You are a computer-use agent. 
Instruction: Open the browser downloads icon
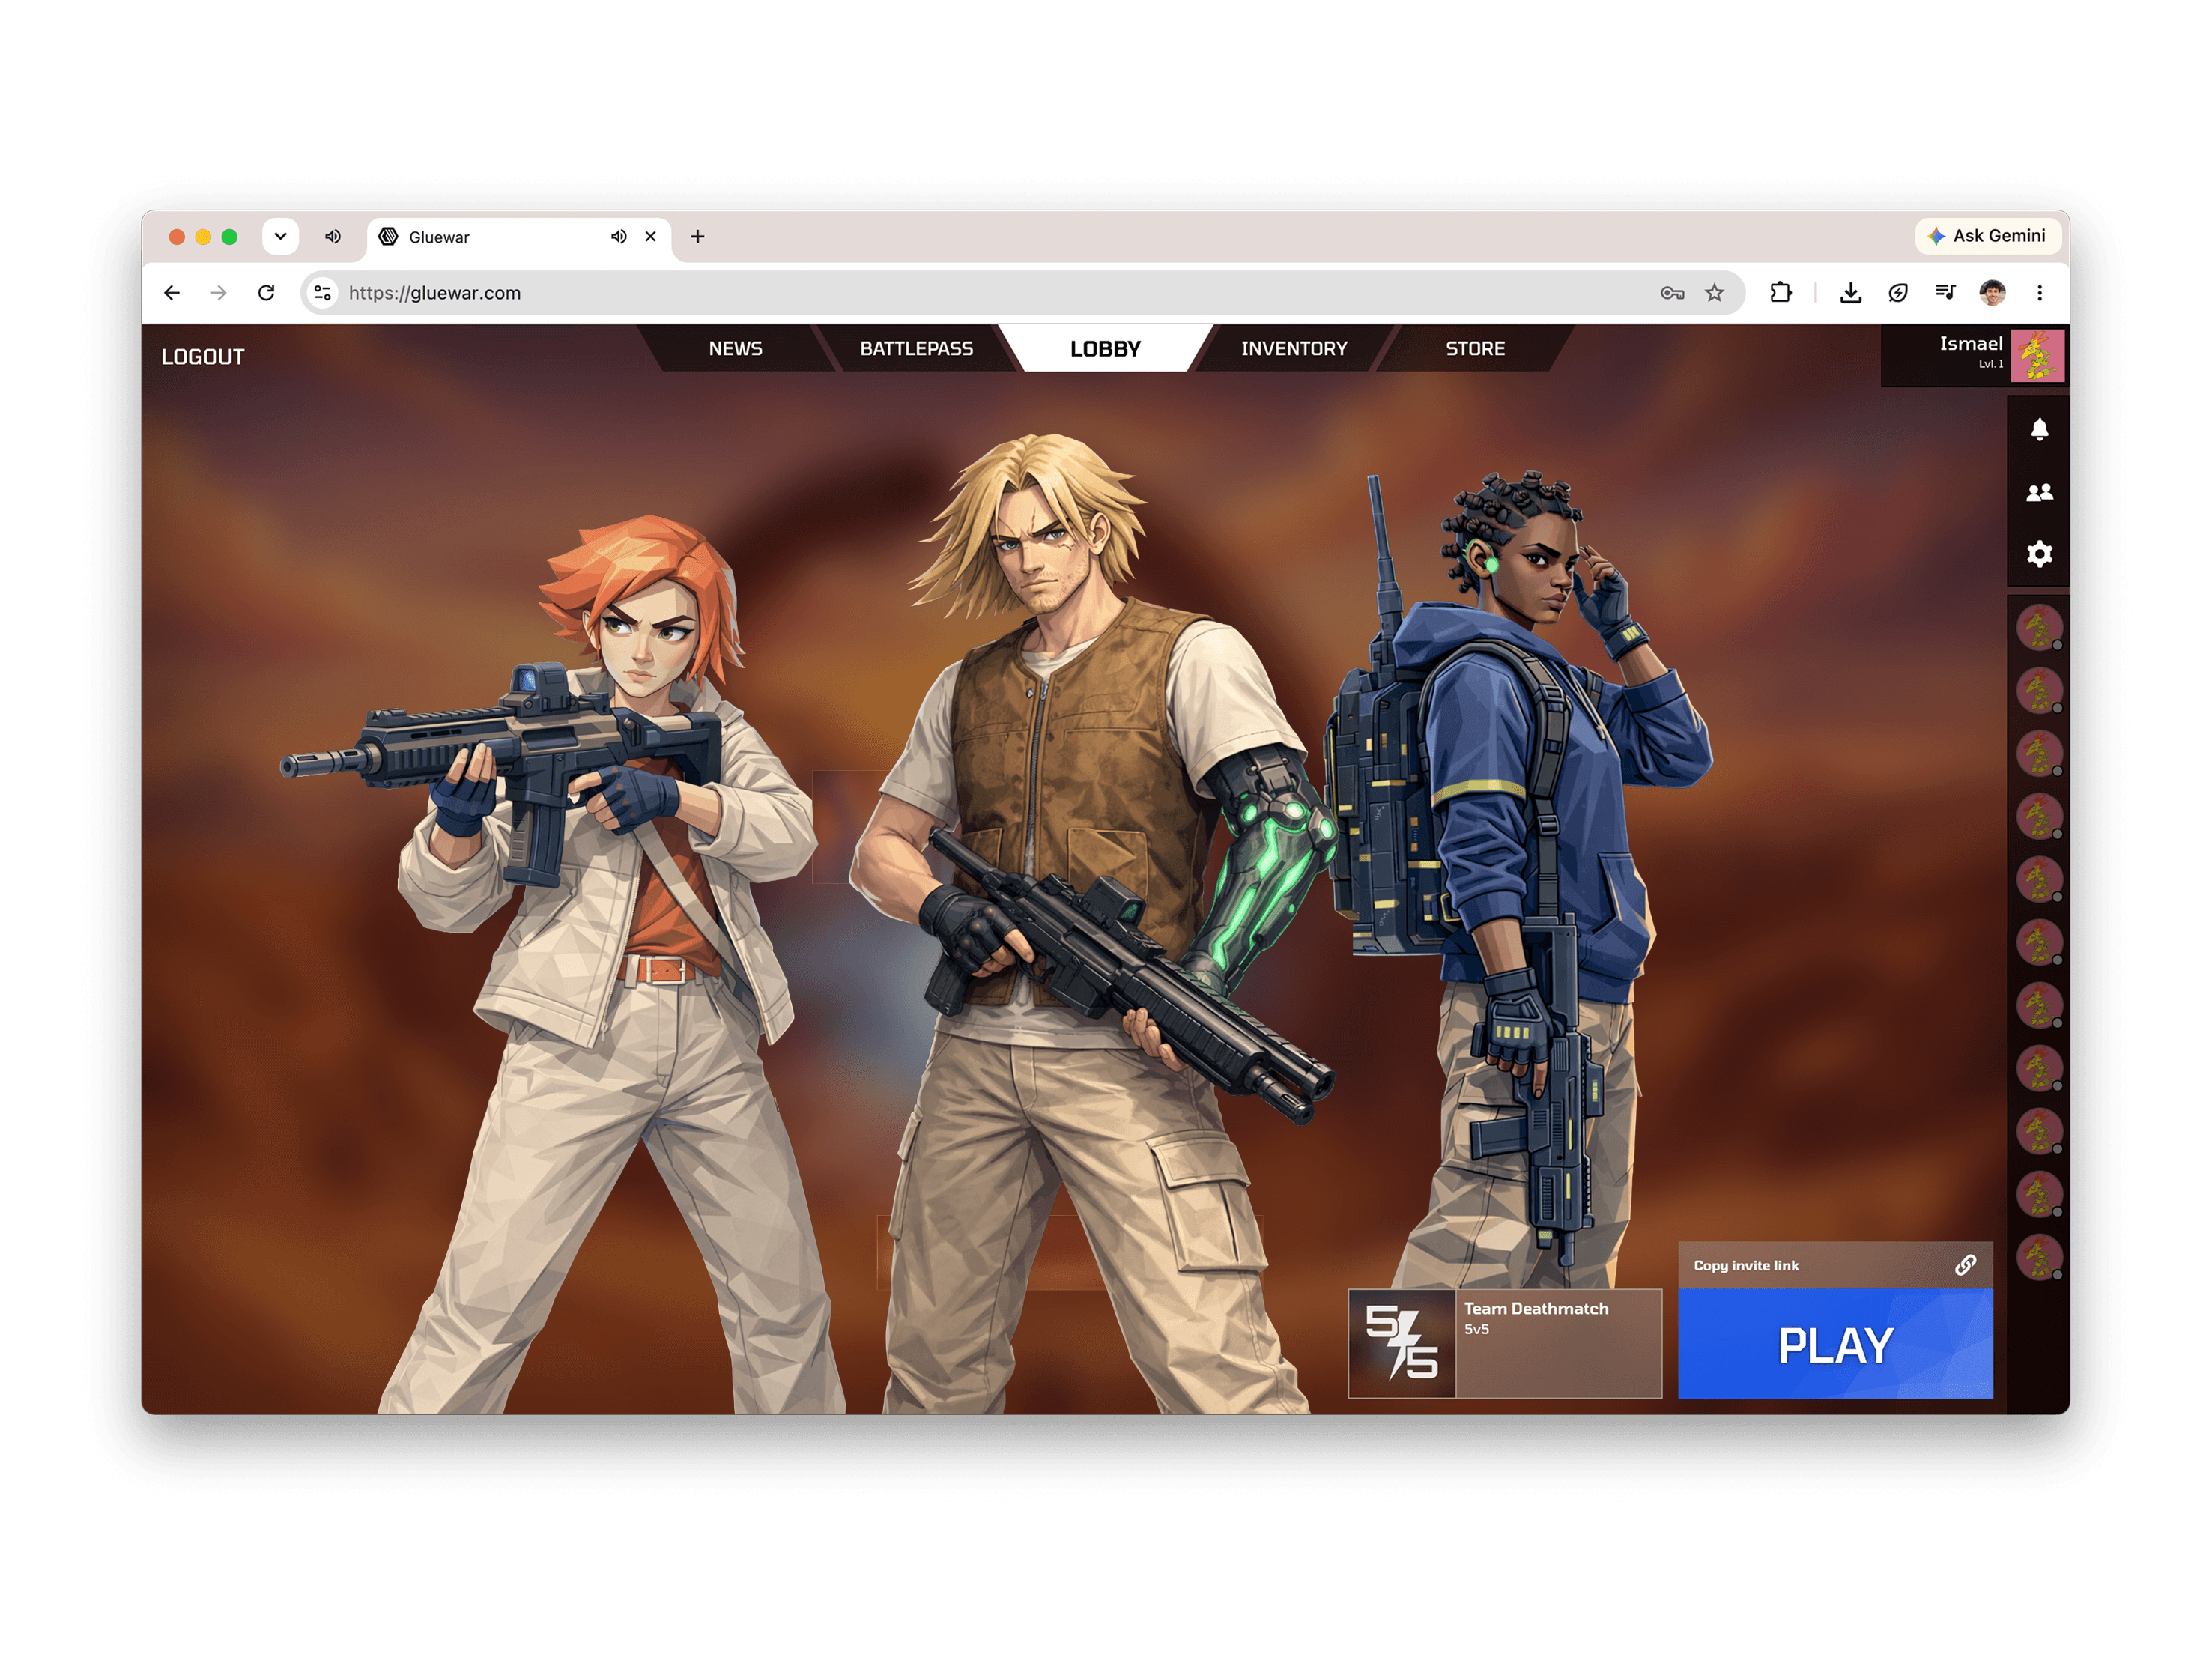1850,293
